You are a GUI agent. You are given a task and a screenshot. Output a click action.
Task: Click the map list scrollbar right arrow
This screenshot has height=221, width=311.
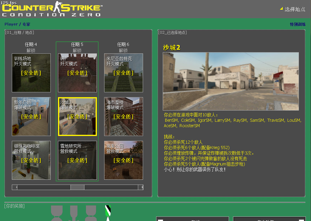click(141, 187)
